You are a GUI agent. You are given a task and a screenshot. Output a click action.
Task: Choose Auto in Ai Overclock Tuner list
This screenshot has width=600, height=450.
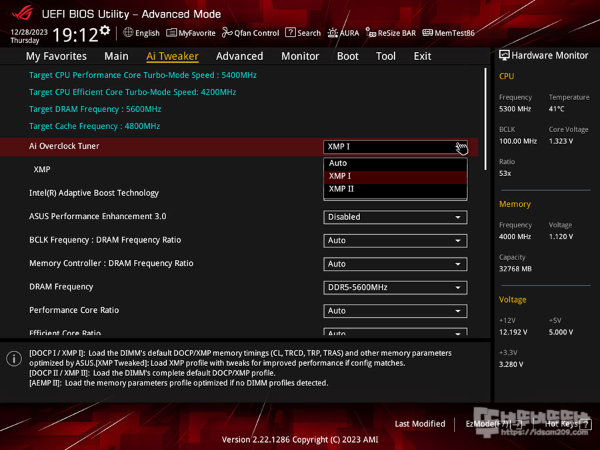click(395, 163)
